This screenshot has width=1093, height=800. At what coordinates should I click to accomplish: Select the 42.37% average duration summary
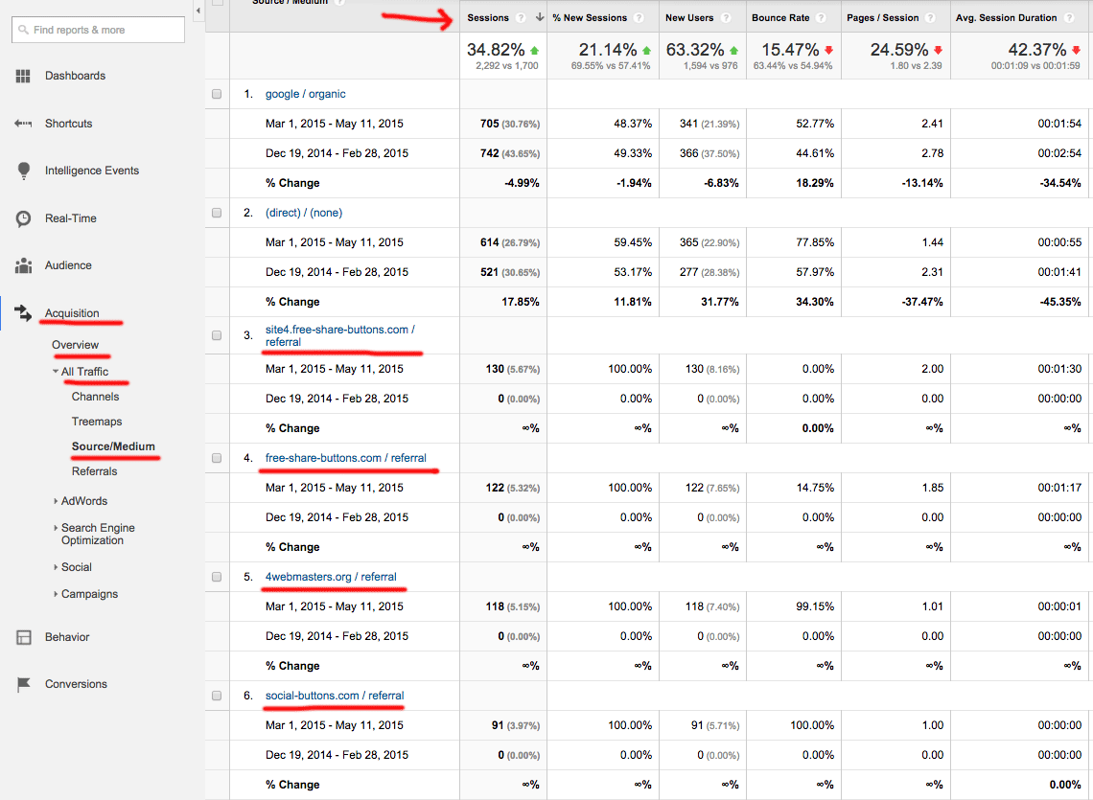point(1037,50)
